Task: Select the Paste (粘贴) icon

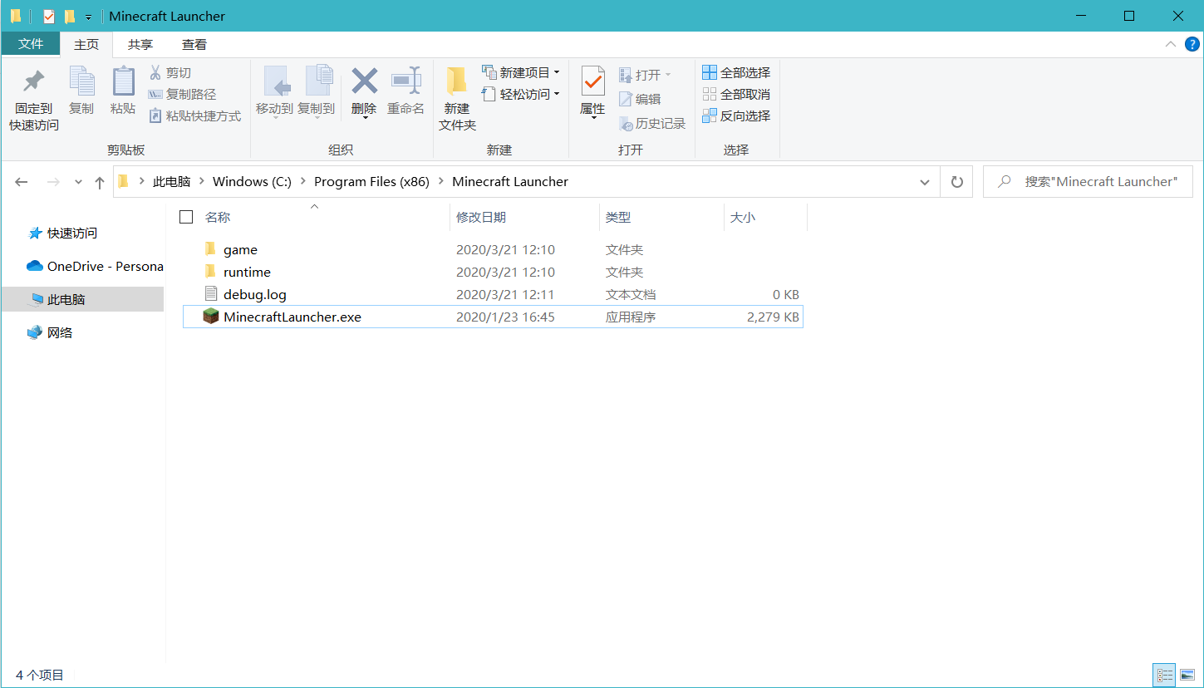Action: [123, 93]
